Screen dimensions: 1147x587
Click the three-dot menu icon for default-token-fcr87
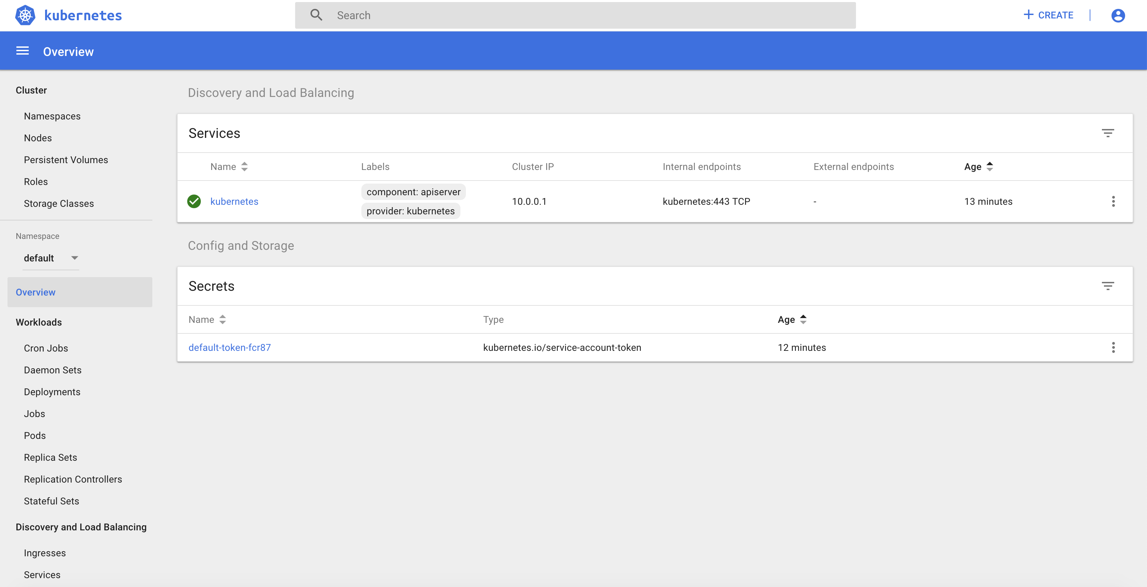pyautogui.click(x=1114, y=347)
